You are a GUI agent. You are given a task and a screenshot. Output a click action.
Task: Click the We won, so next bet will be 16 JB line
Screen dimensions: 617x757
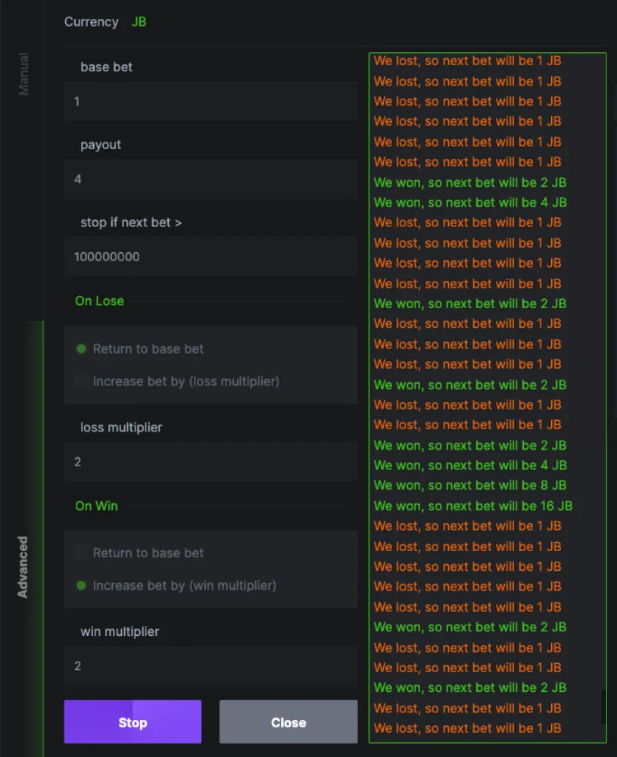click(473, 506)
